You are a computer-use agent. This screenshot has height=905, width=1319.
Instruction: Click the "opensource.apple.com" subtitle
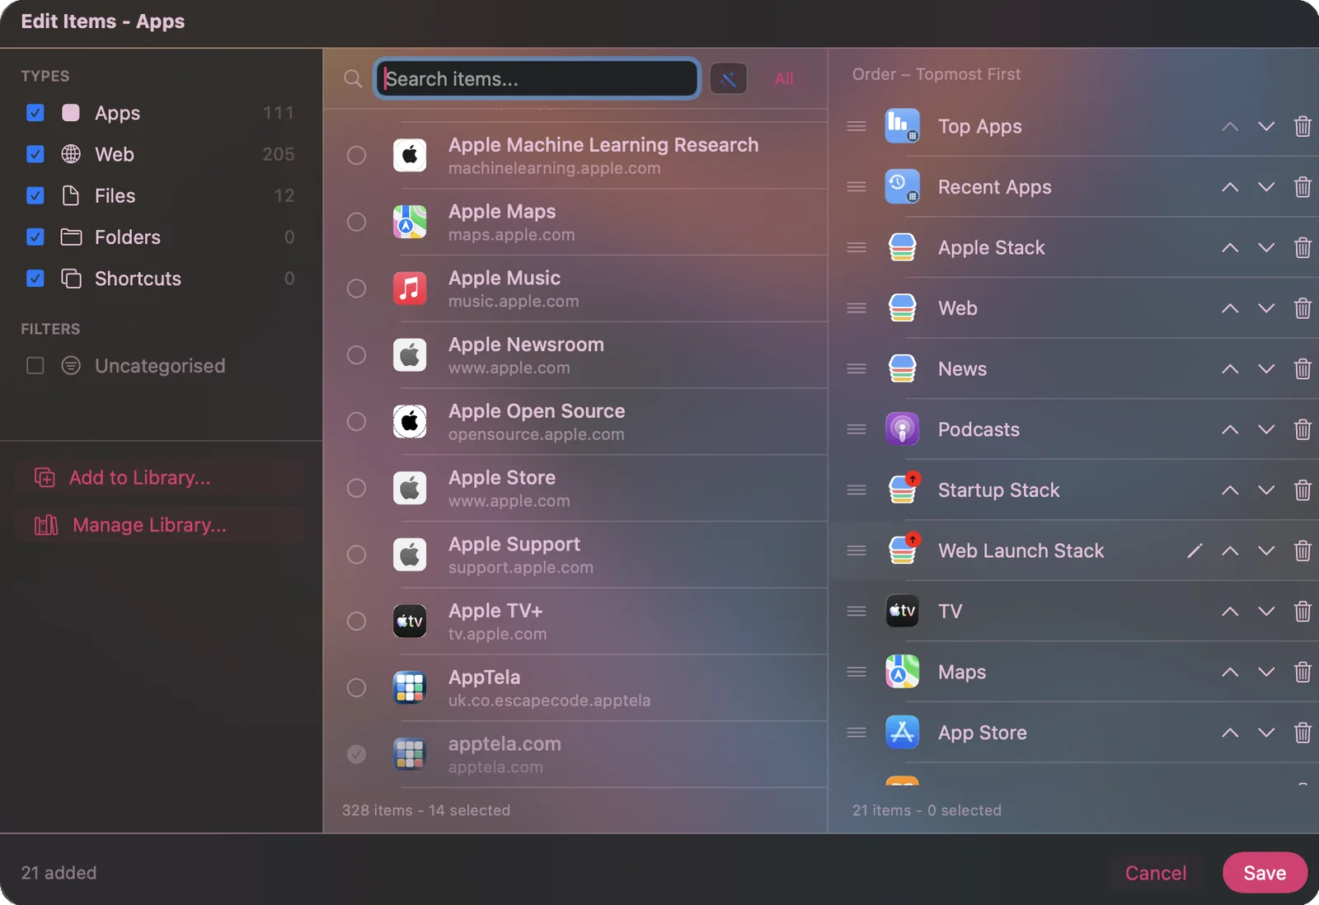536,434
